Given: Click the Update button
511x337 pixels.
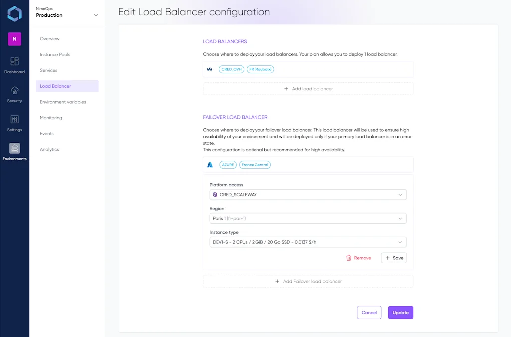Looking at the screenshot, I should [400, 312].
